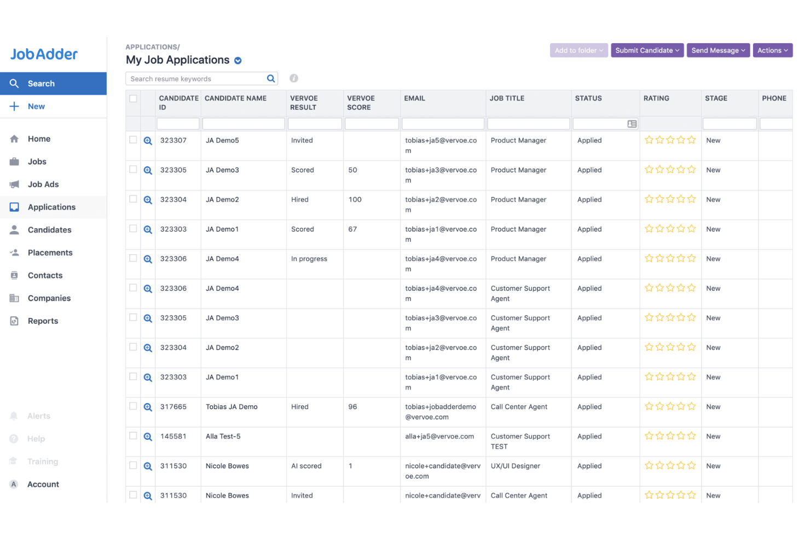The image size is (810, 540).
Task: Check the box for JA Demo5 row
Action: 133,140
